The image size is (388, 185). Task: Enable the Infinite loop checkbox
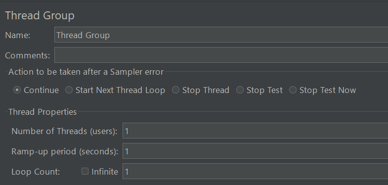click(85, 171)
